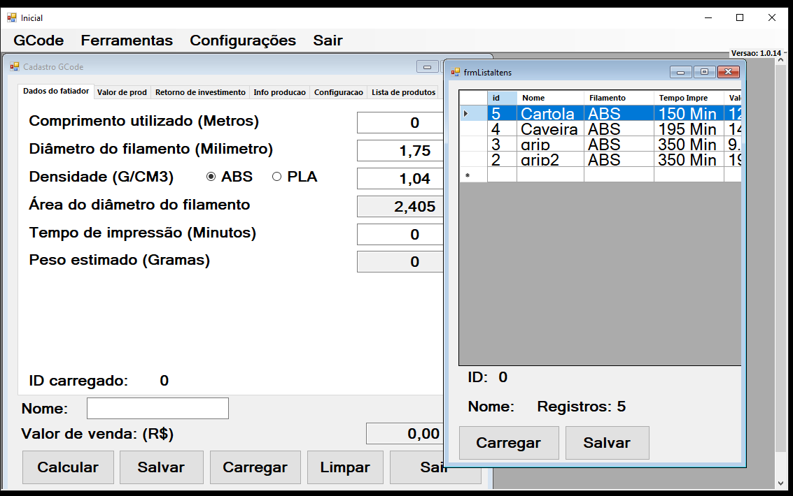Click the Cadastro GCode window title icon

click(15, 67)
